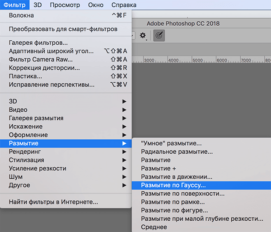Viewport: 271px width, 232px height.
Task: Choose "Умное" размытие...
Action: click(x=201, y=143)
